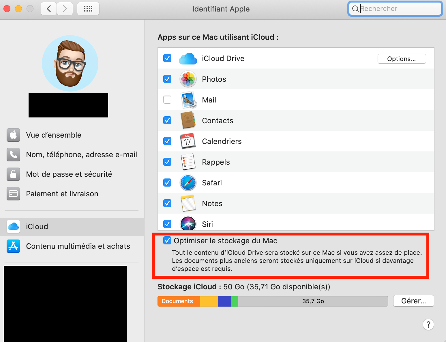Click the Photos app icon

tap(188, 79)
